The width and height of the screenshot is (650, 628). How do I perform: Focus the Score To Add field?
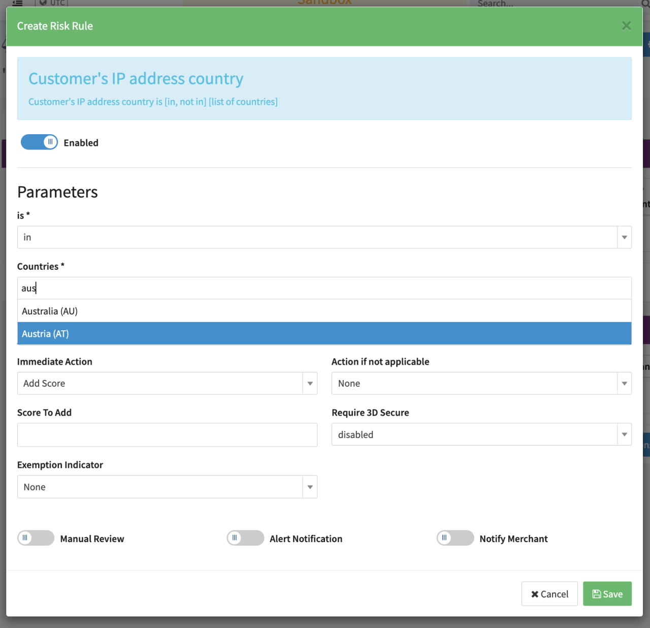point(167,435)
